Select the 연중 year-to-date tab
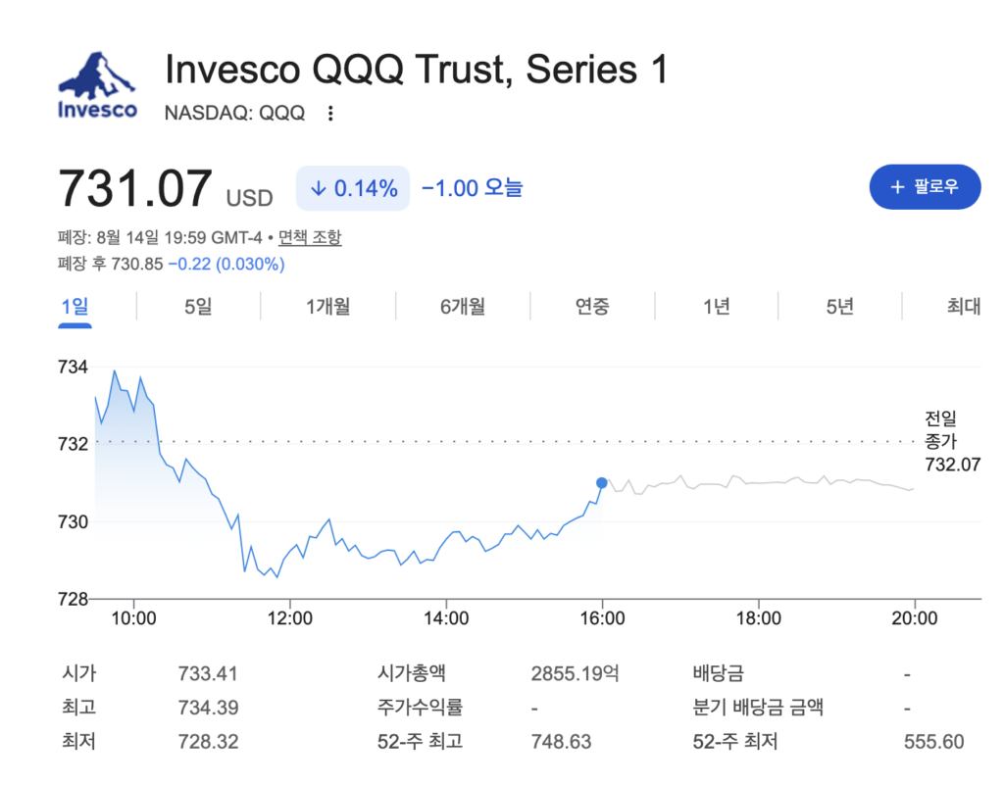 pyautogui.click(x=592, y=307)
